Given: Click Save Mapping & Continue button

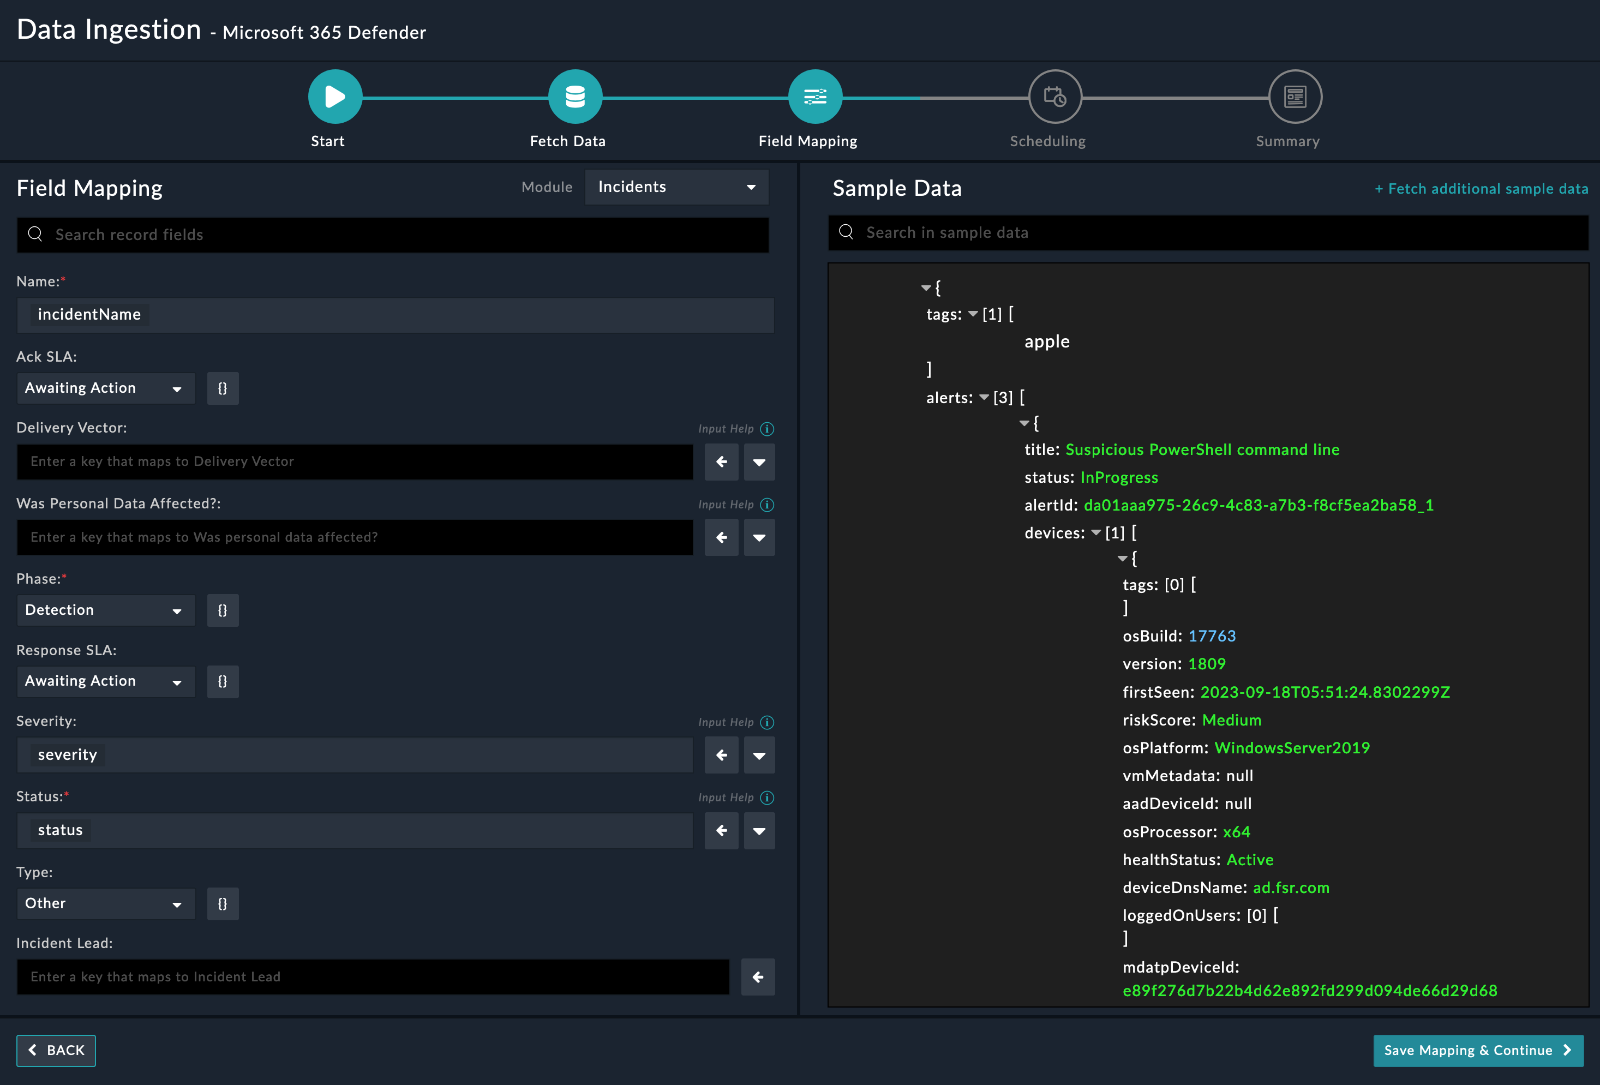Looking at the screenshot, I should [1477, 1051].
